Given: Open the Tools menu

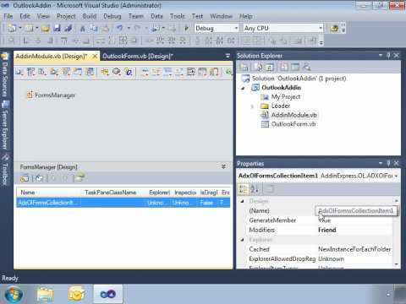Looking at the screenshot, I should [x=178, y=16].
